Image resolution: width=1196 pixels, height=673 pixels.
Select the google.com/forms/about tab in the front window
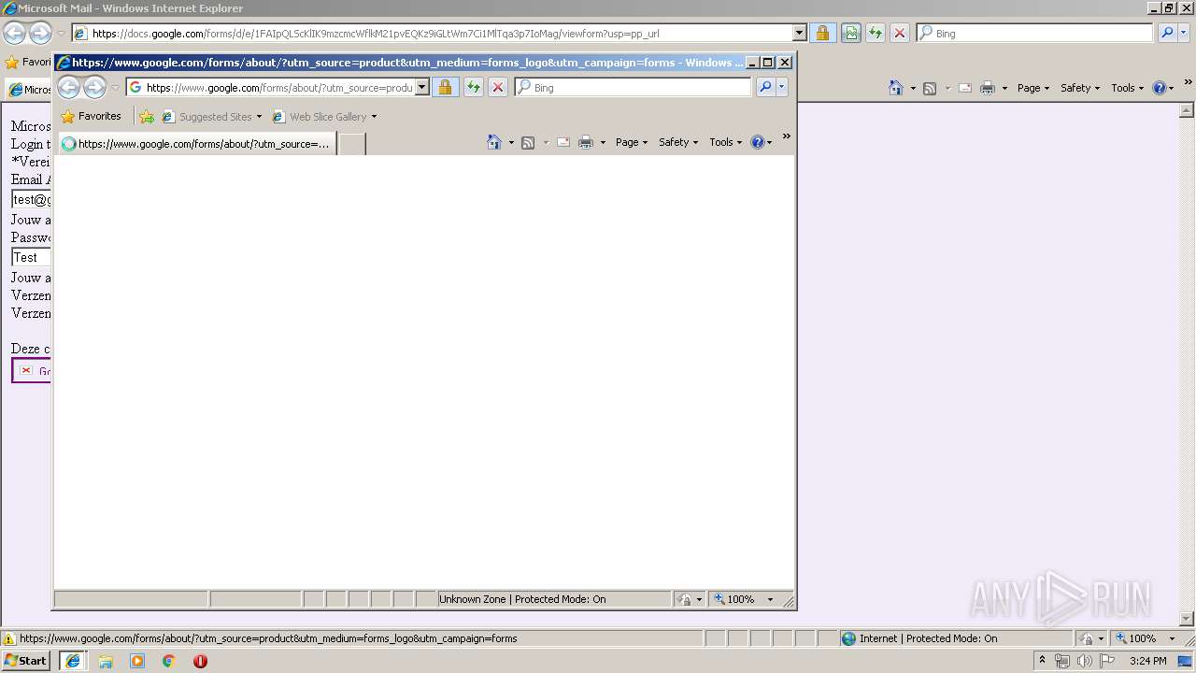click(x=196, y=144)
